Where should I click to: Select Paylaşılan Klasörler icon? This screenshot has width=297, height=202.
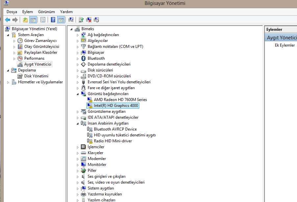[x=20, y=52]
